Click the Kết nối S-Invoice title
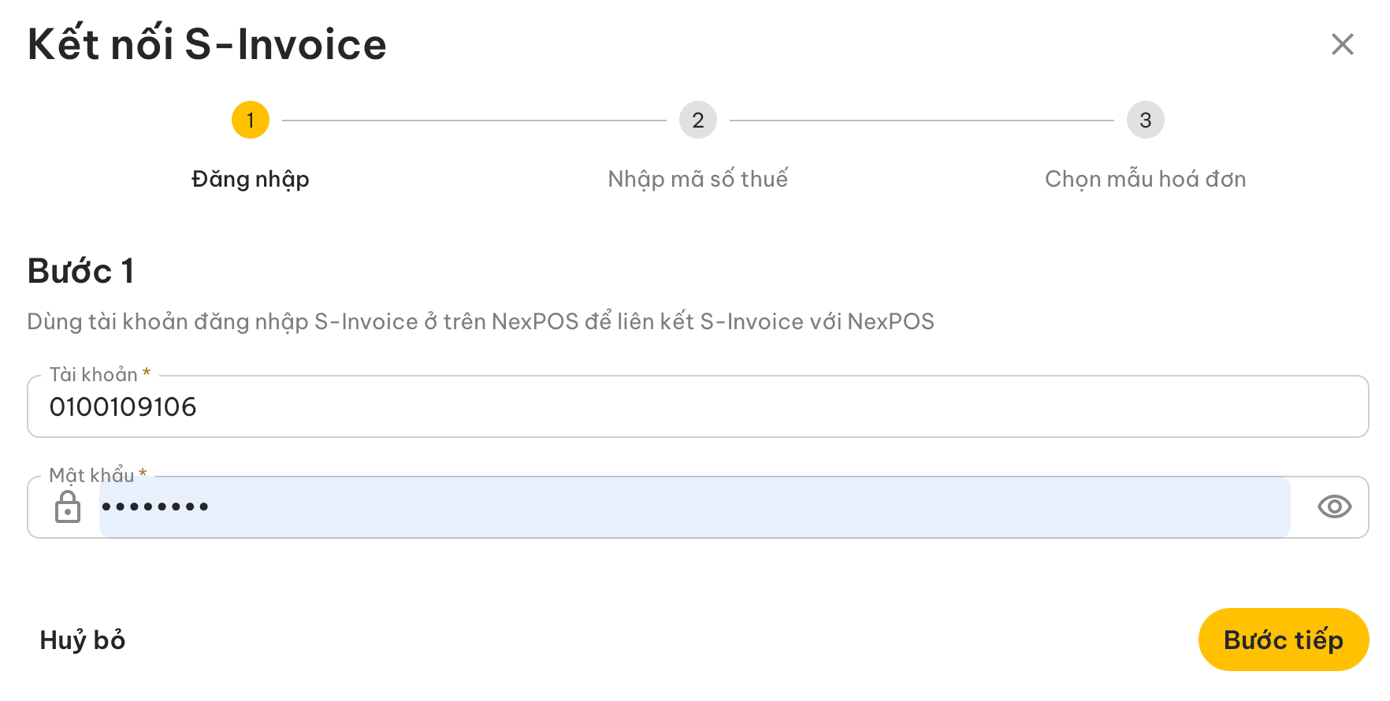 click(x=207, y=43)
